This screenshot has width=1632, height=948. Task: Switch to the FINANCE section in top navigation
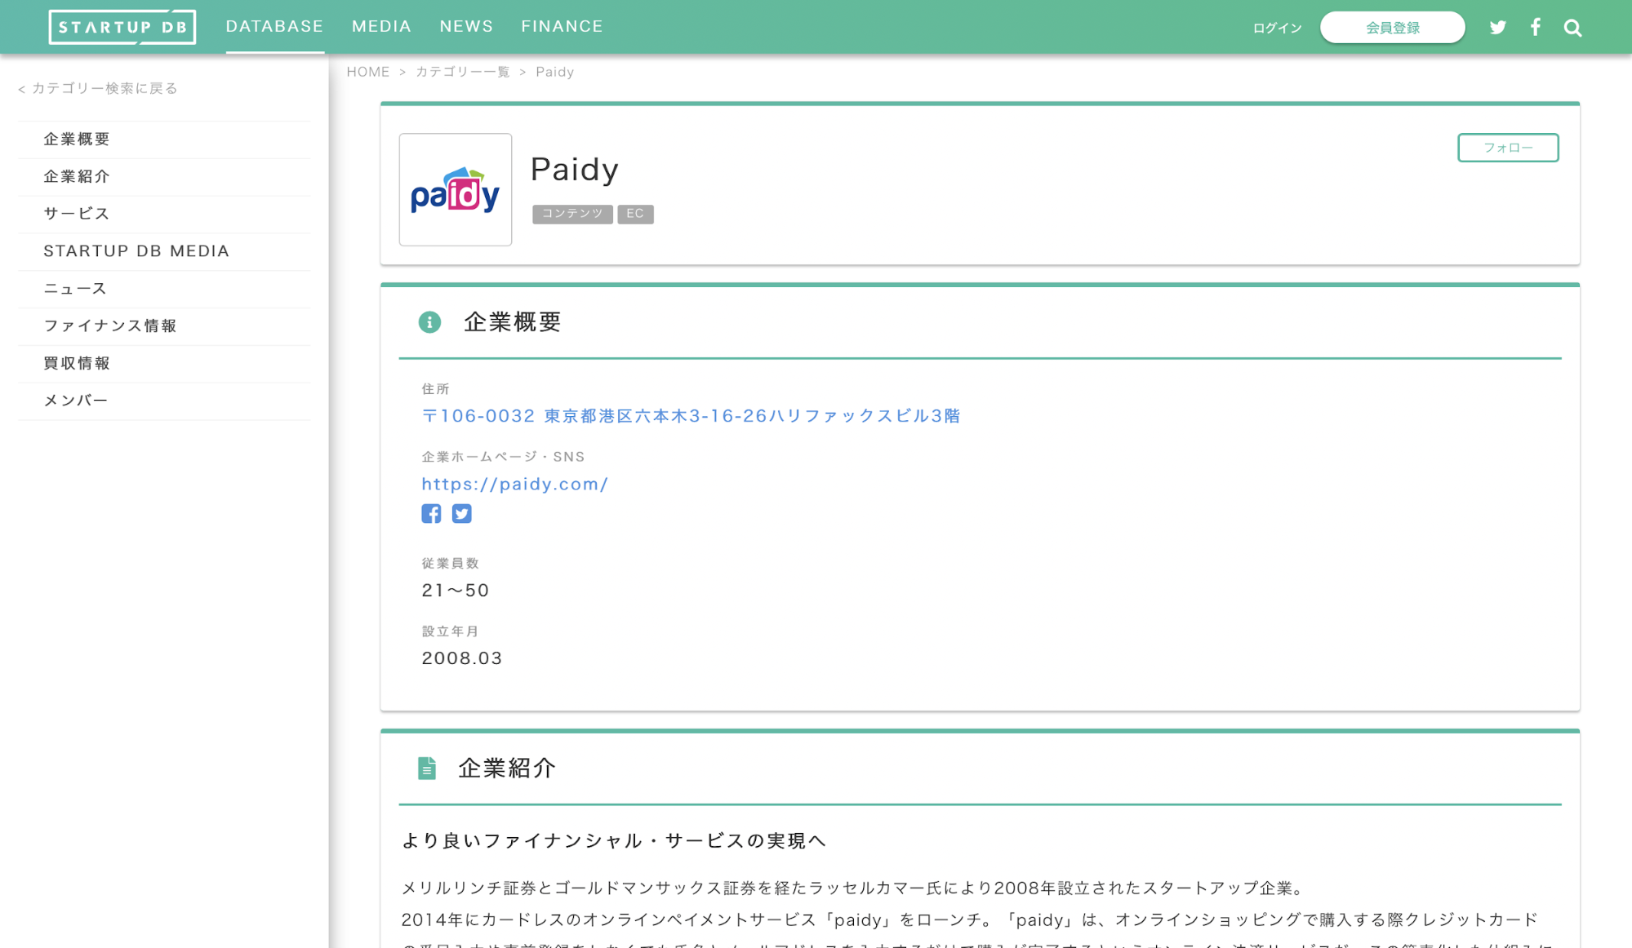pyautogui.click(x=562, y=25)
